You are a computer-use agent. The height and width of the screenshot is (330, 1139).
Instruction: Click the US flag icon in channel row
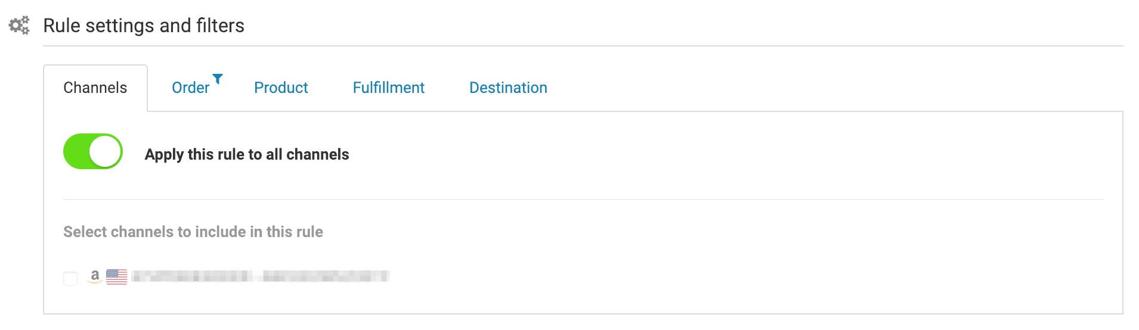[117, 276]
